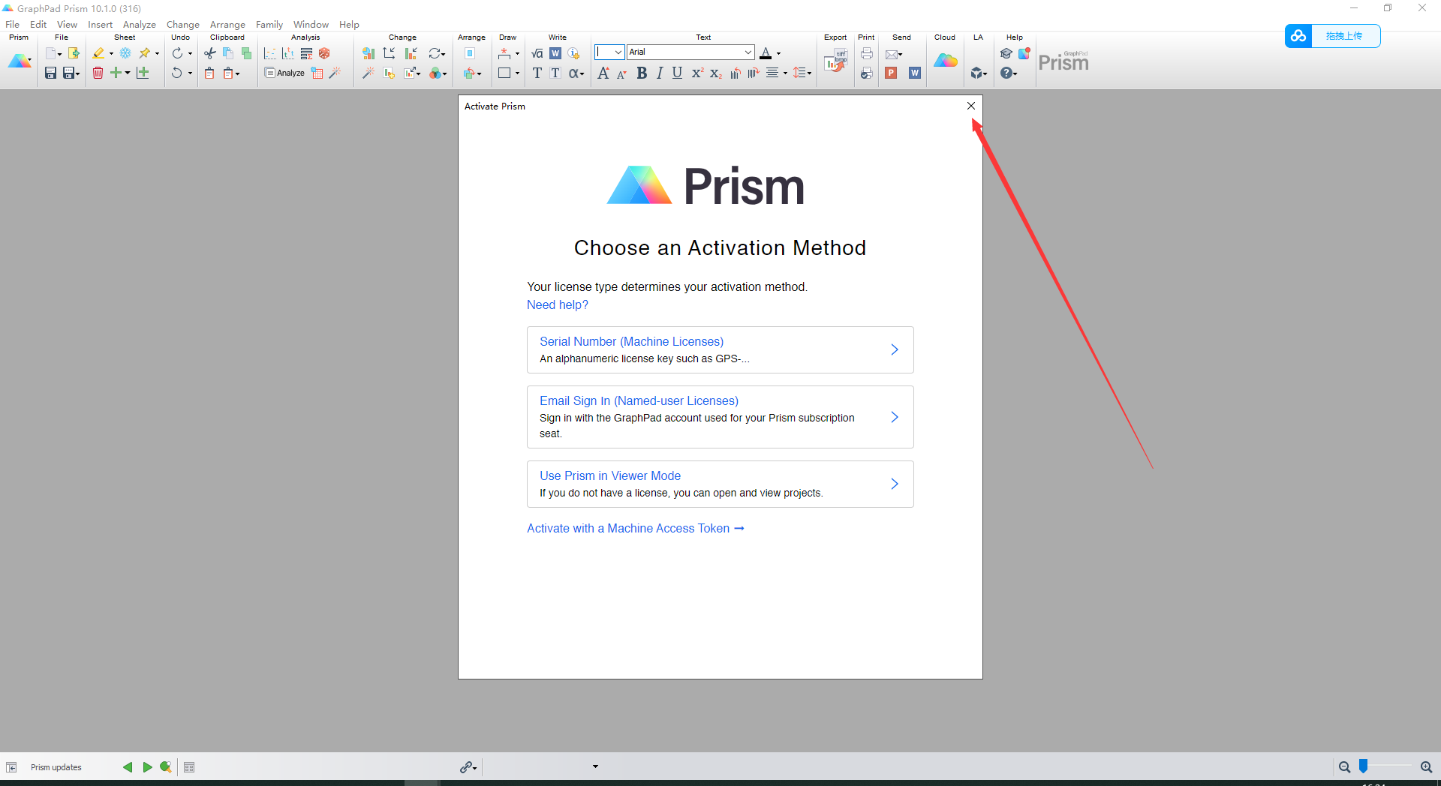
Task: Open the Window menu
Action: [x=310, y=24]
